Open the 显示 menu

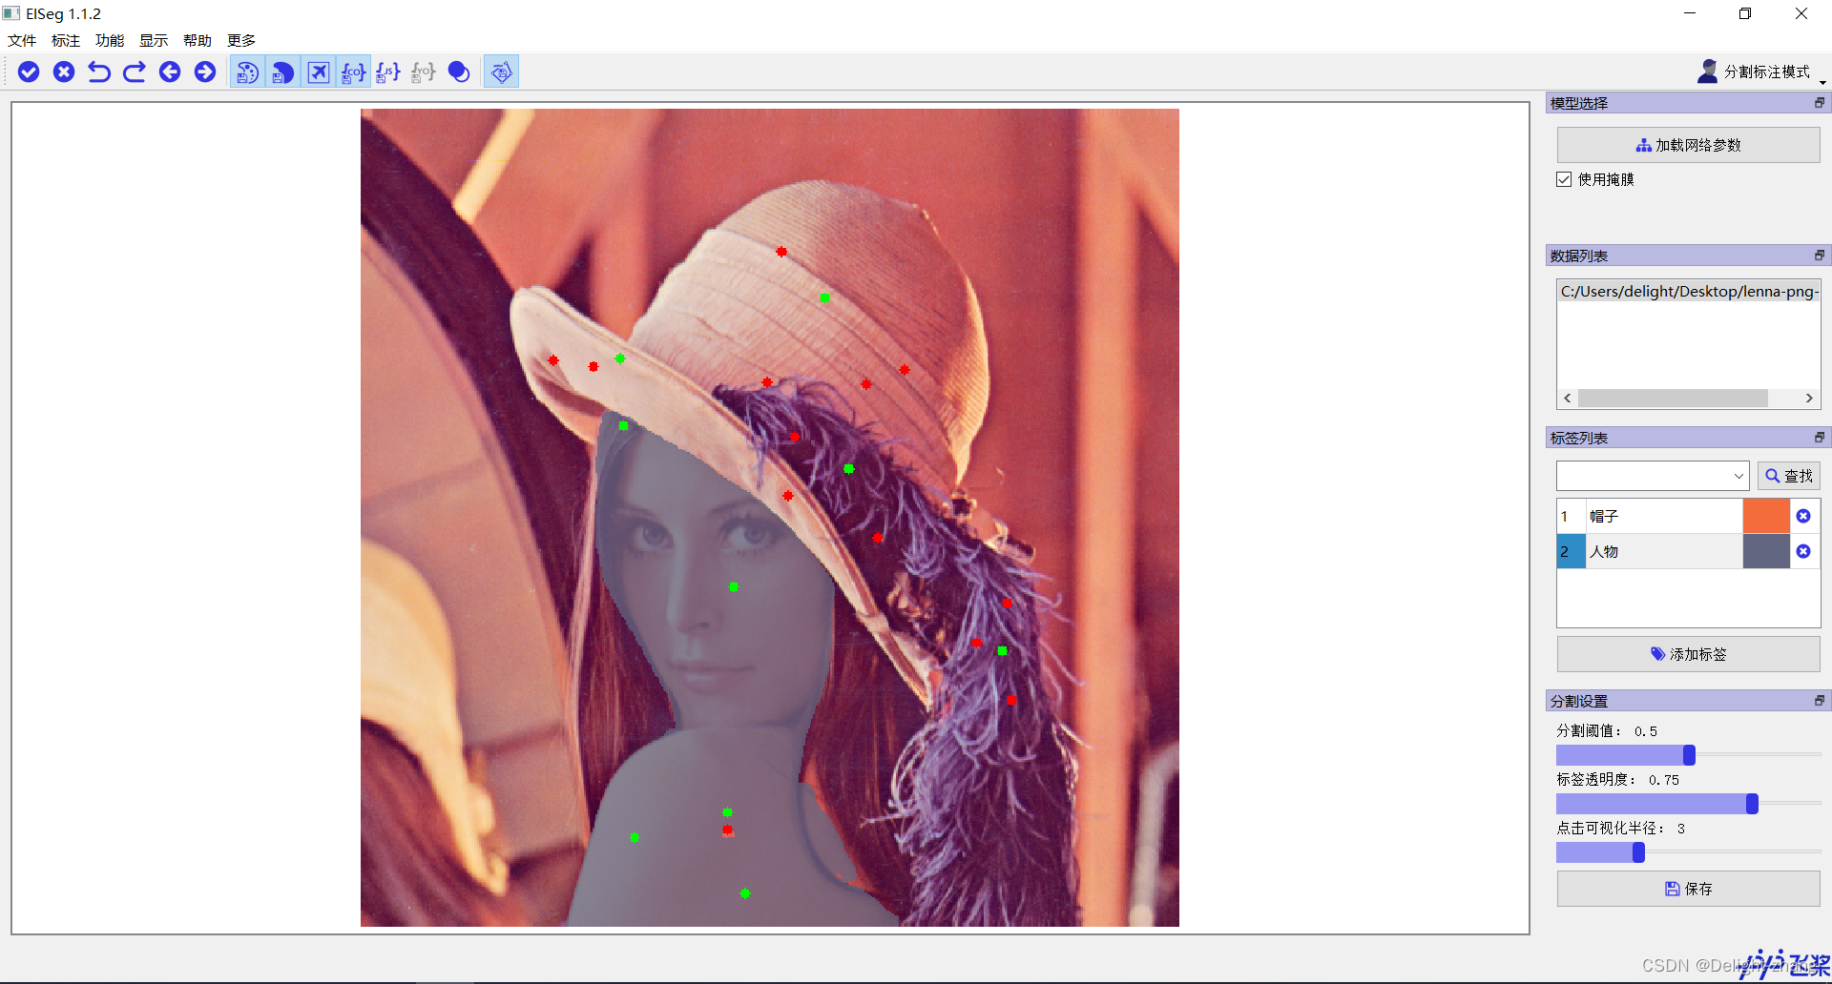click(154, 40)
